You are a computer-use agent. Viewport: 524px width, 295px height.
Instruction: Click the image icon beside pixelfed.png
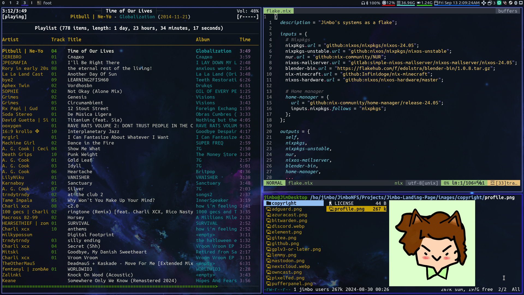tap(269, 278)
